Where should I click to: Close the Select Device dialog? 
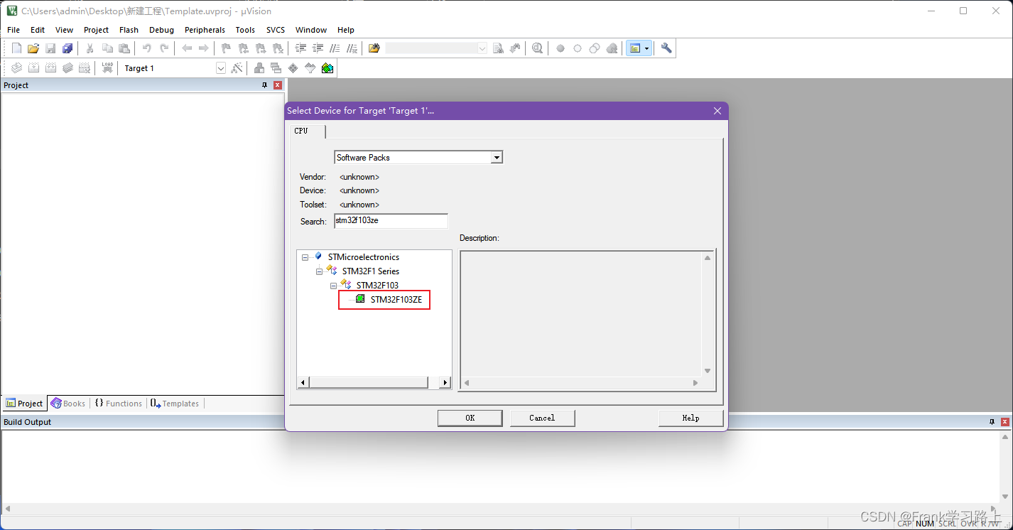coord(717,111)
